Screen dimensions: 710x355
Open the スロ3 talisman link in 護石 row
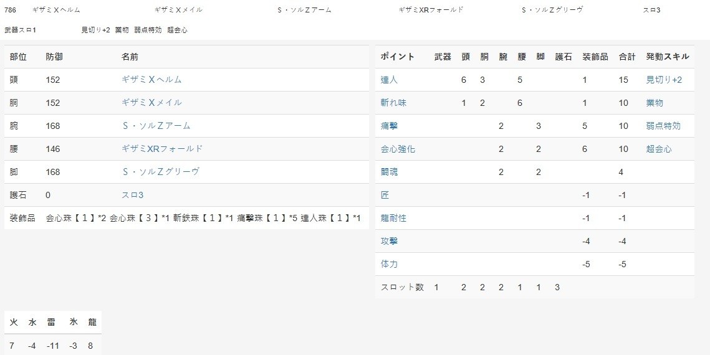pos(132,195)
